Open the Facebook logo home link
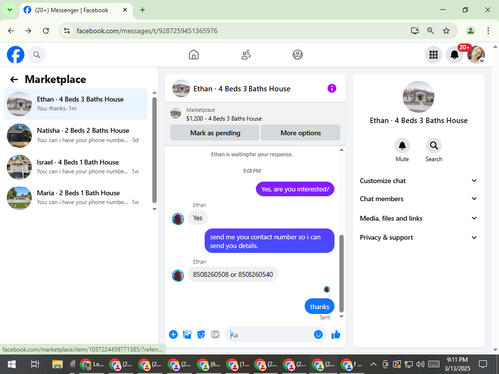This screenshot has height=374, width=499. point(16,55)
